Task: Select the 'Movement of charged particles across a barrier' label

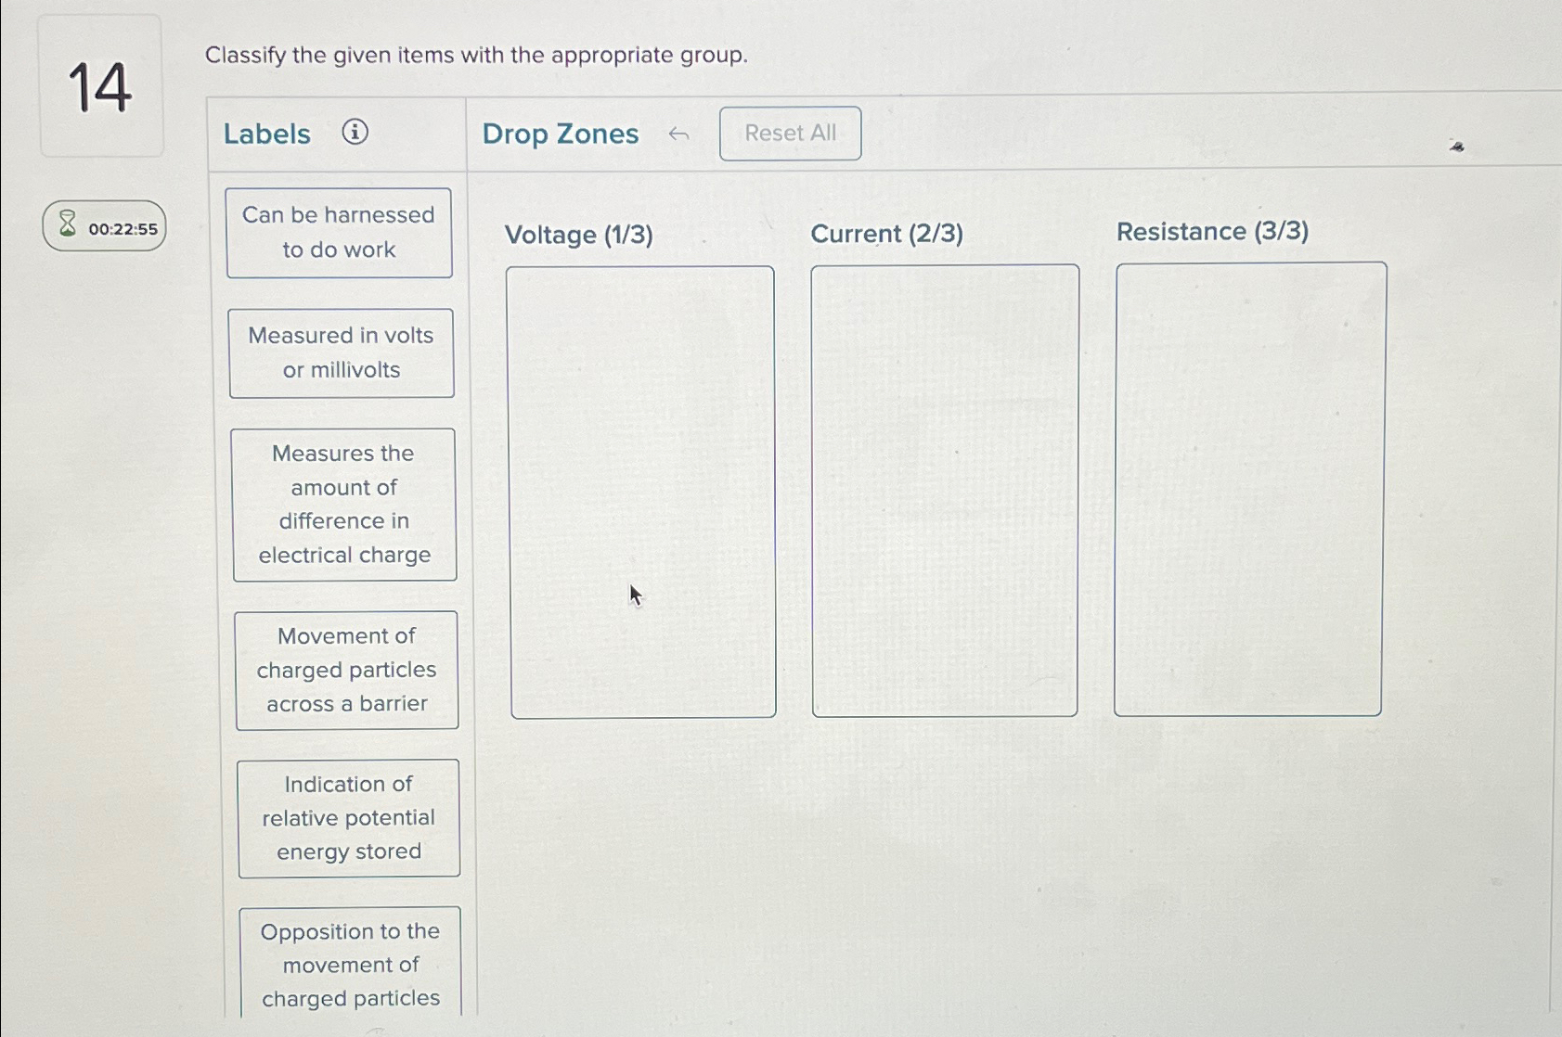Action: click(346, 670)
